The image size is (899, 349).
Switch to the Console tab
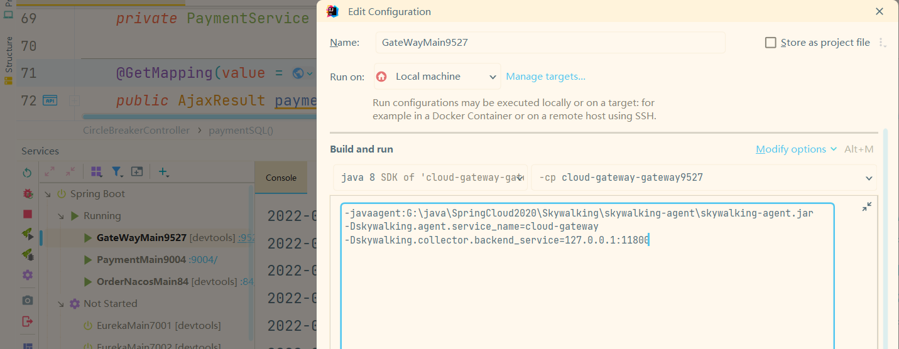[x=281, y=178]
